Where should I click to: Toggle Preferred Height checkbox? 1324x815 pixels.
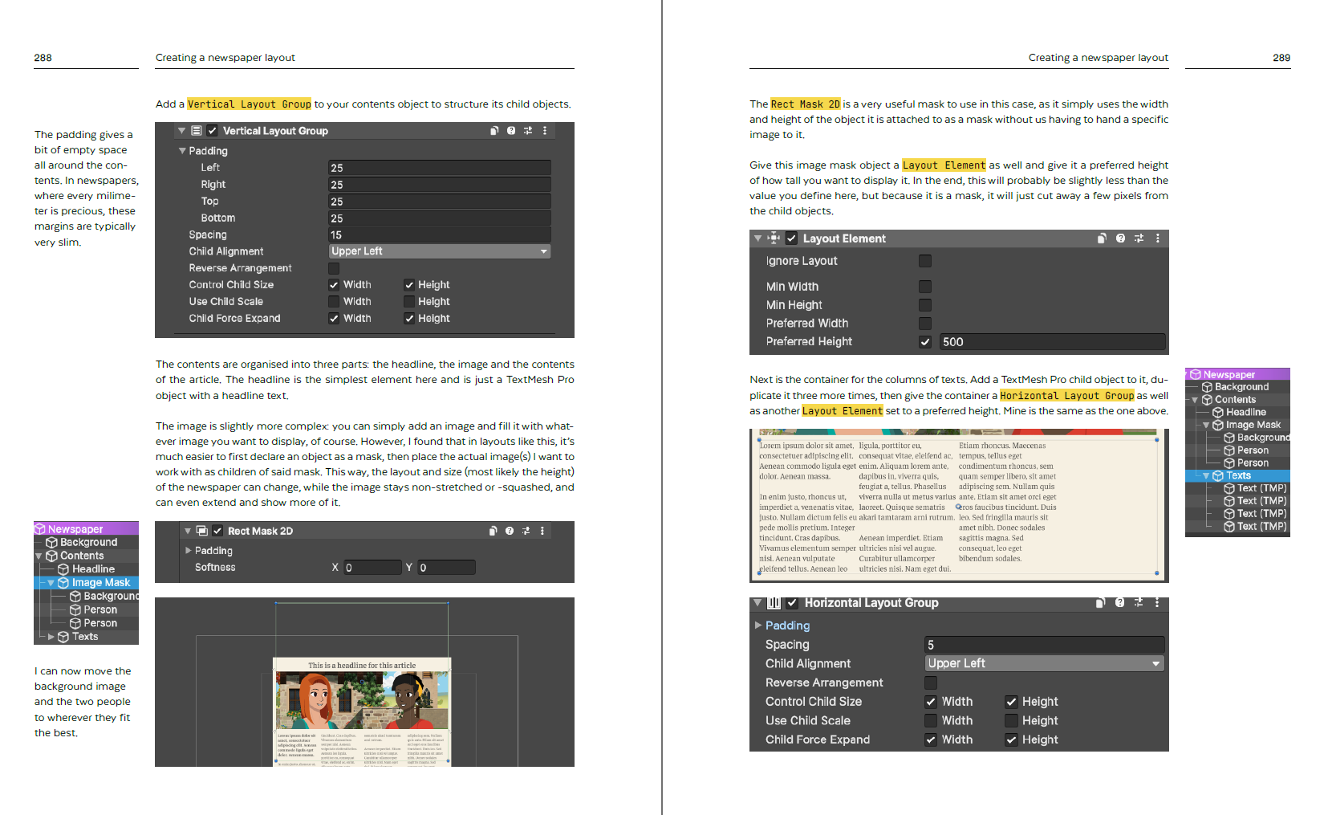tap(925, 342)
